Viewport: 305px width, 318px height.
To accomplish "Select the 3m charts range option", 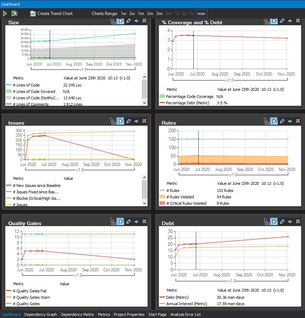I will 159,13.
